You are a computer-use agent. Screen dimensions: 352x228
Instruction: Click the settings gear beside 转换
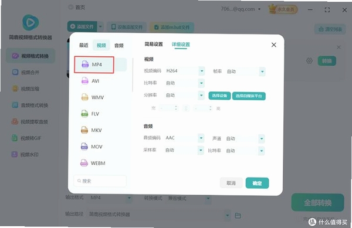[309, 60]
